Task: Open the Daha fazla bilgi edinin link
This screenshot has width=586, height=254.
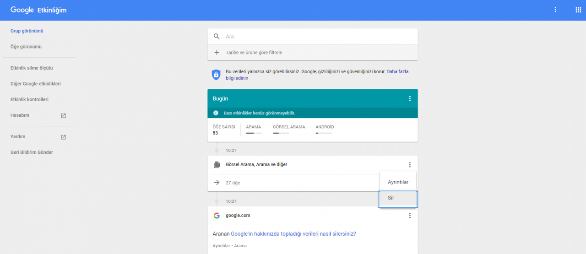Action: pos(397,72)
